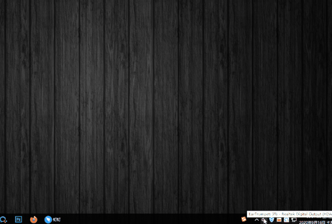Click the Sogou input method tray icon
Image resolution: width=332 pixels, height=224 pixels.
pos(244,219)
